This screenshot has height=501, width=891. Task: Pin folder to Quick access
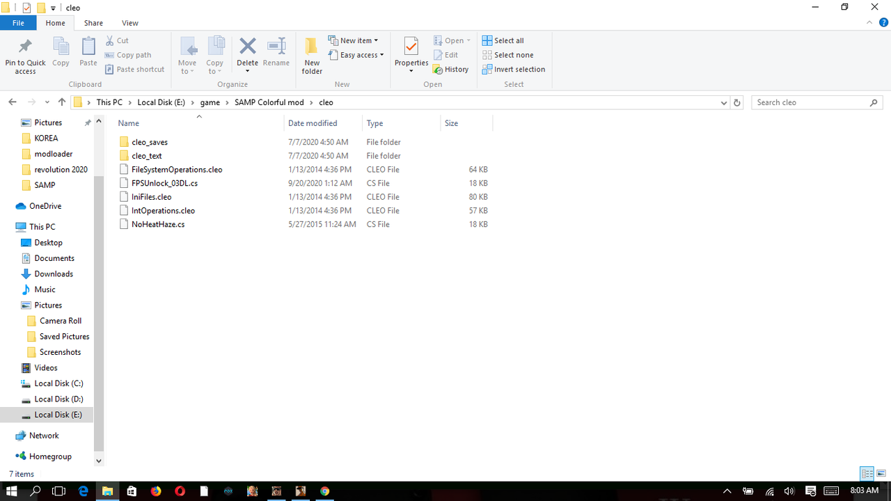pos(25,56)
